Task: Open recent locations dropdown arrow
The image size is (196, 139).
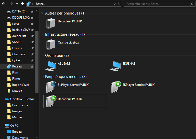Action: 17,4
